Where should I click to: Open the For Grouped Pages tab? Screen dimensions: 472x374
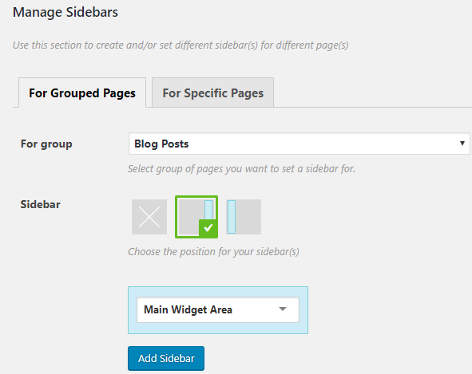tap(82, 93)
